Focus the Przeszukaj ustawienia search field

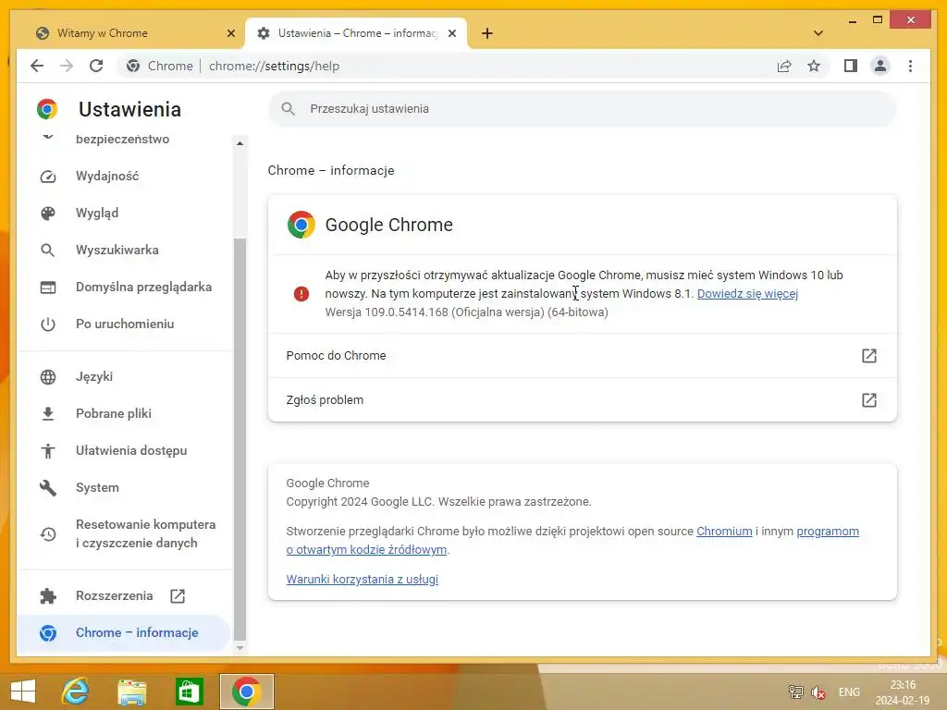(583, 109)
